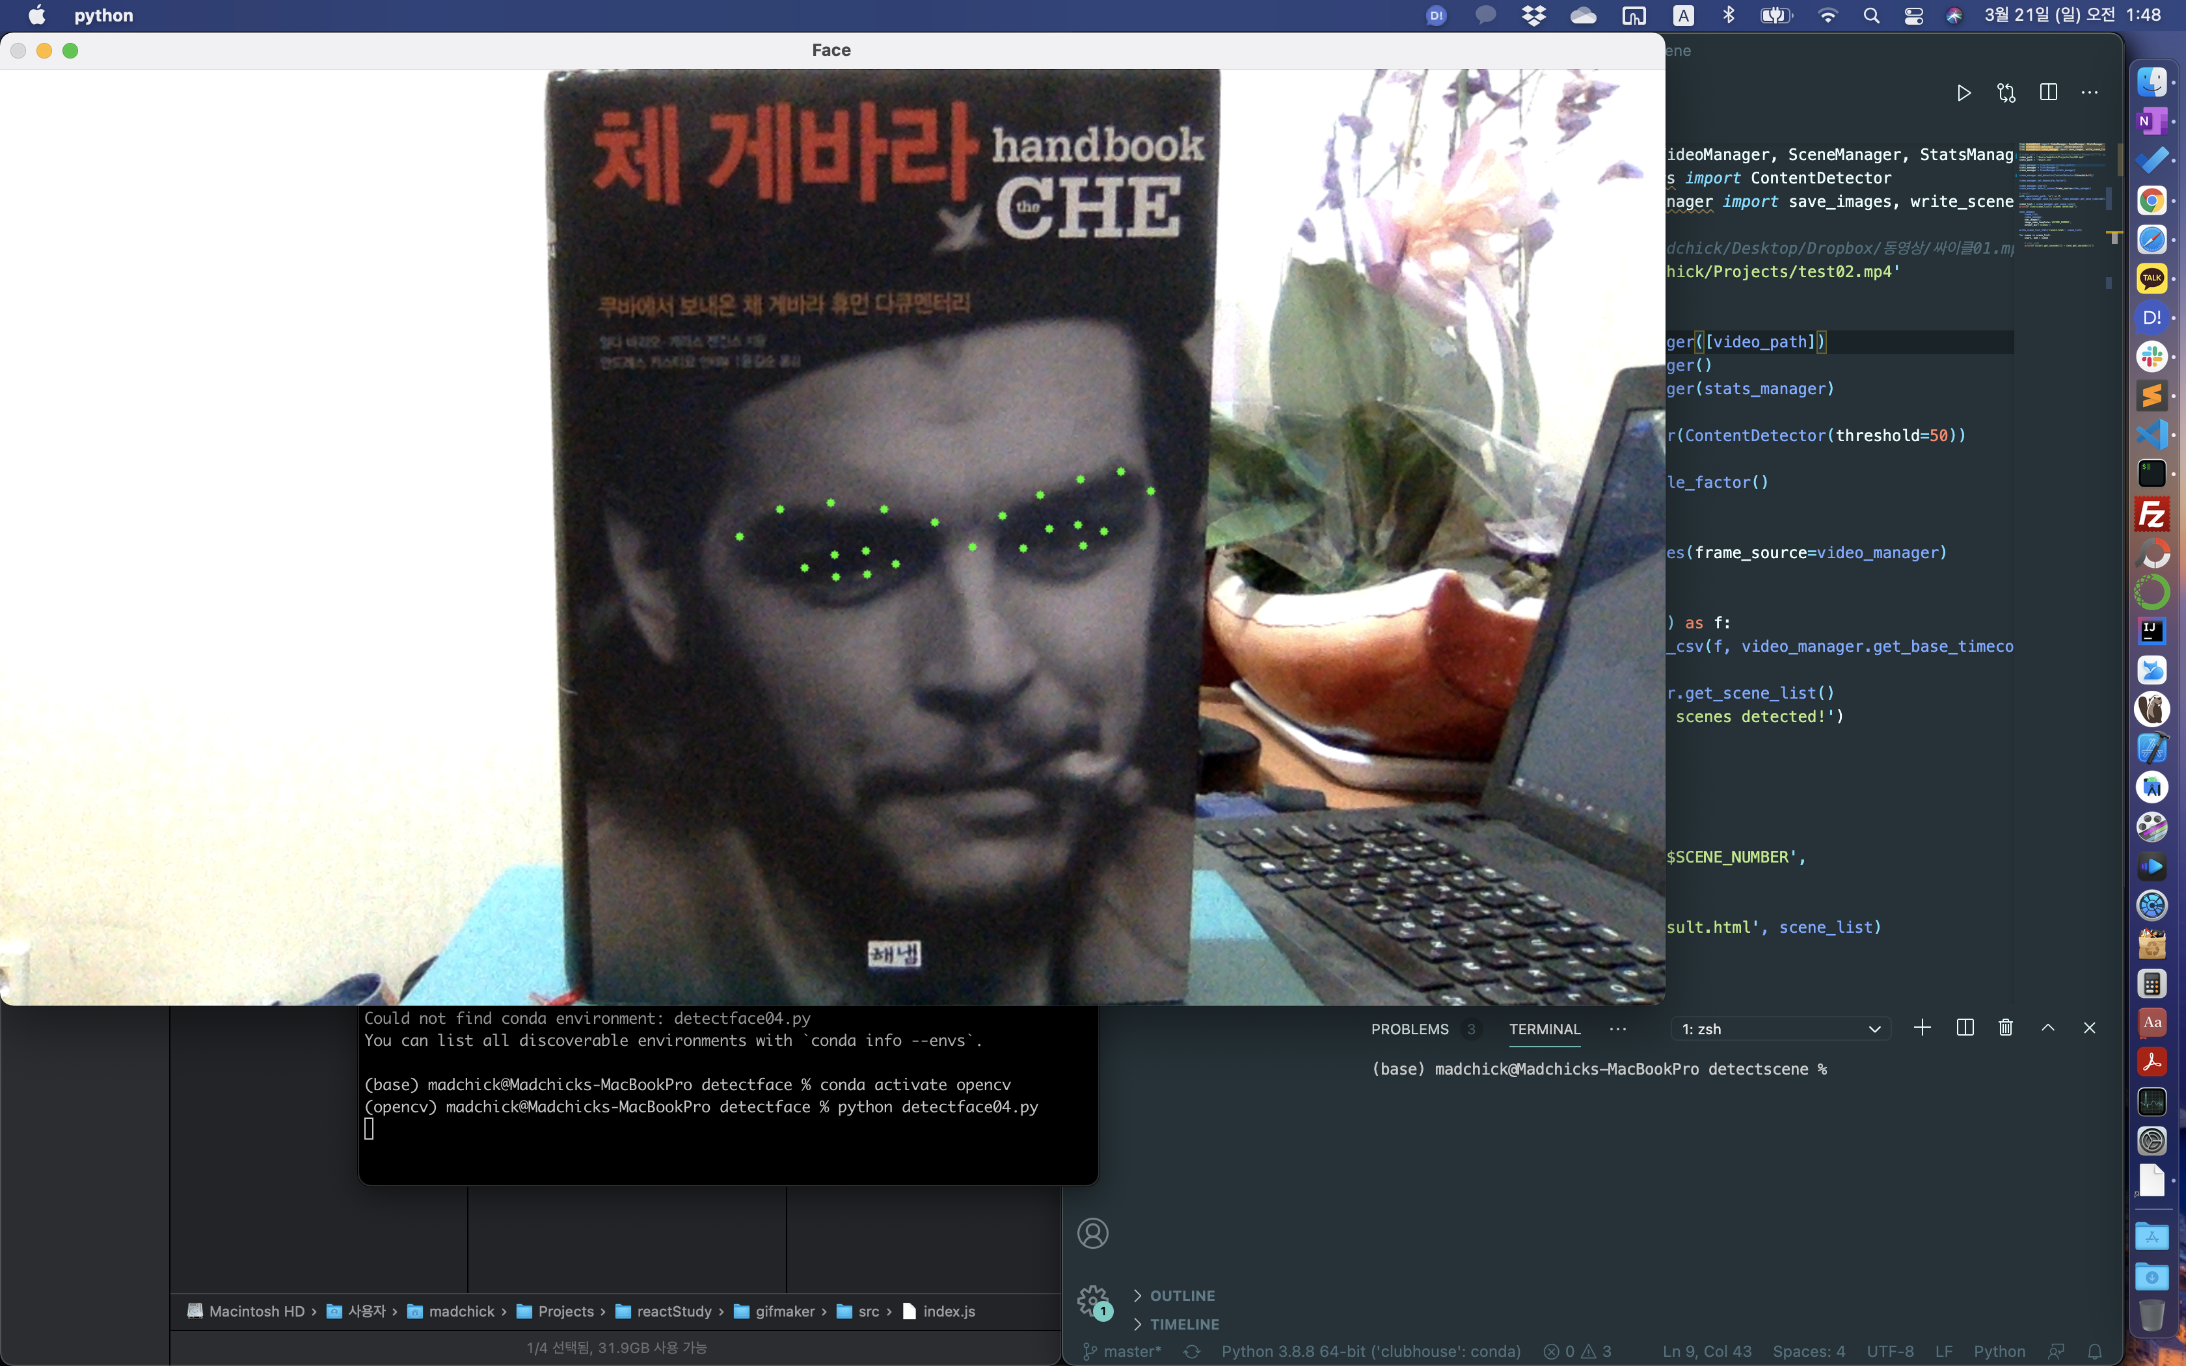Click the Run Python File play icon

(x=1963, y=93)
